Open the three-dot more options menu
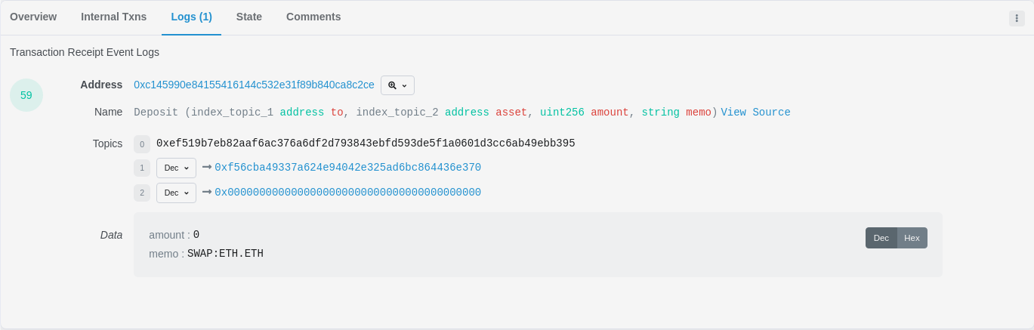Screen dimensions: 1034x330 pyautogui.click(x=1017, y=18)
